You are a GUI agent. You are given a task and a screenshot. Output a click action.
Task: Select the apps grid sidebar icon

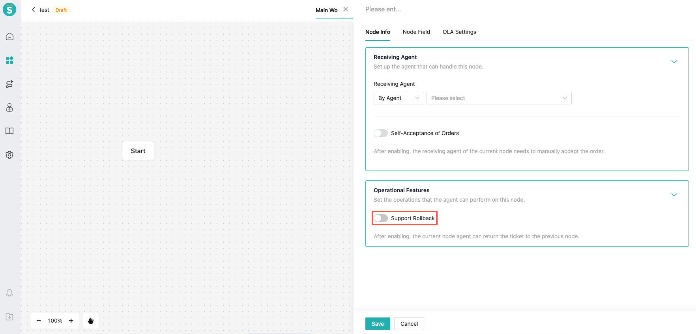[x=9, y=60]
